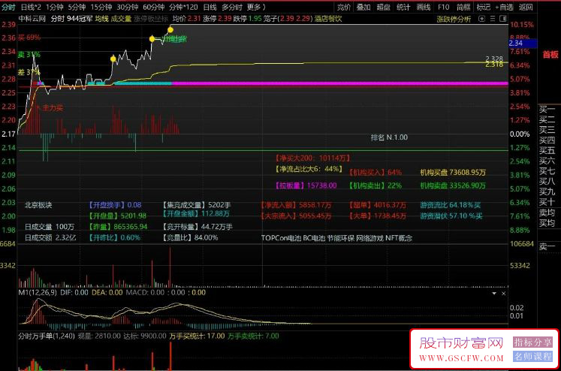Toggle the side panel layout icon
561x371 pixels.
tap(502, 19)
